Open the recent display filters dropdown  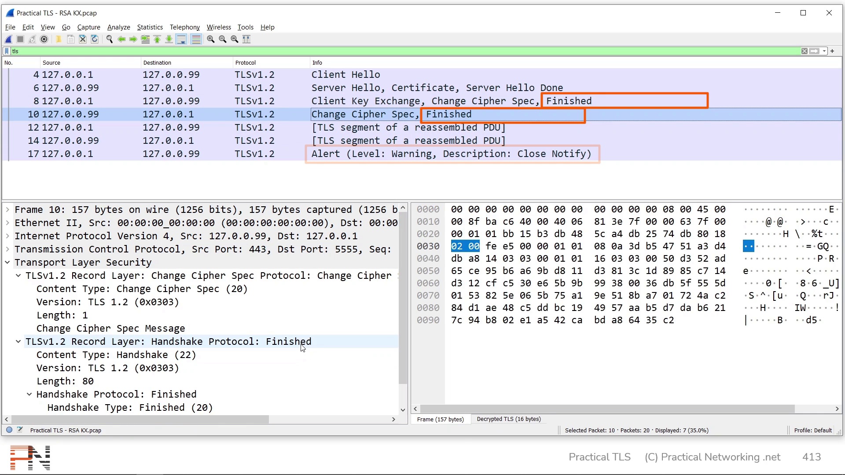[824, 51]
